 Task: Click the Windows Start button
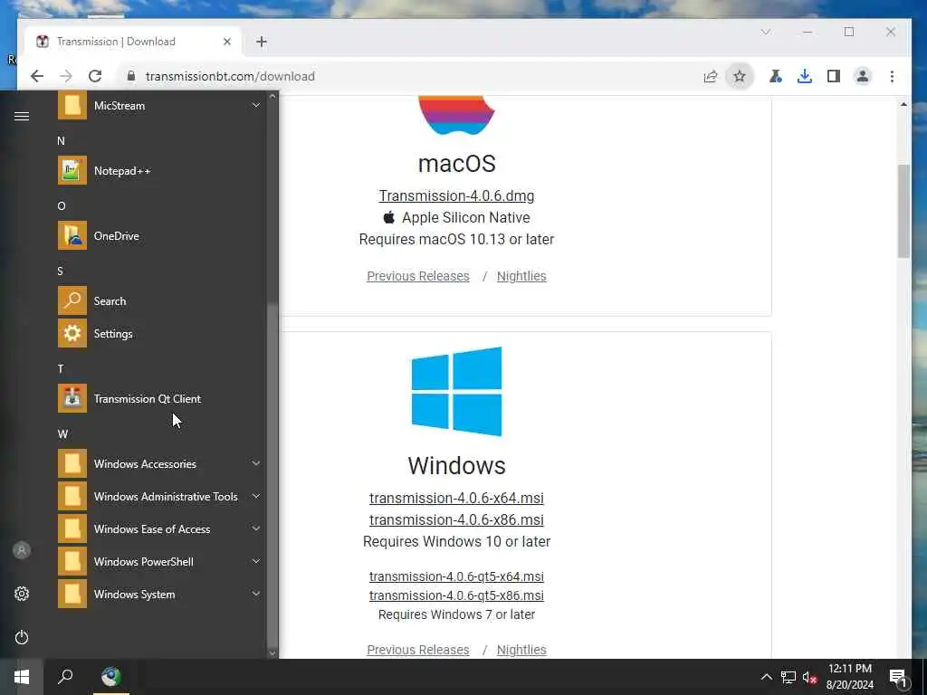click(22, 677)
